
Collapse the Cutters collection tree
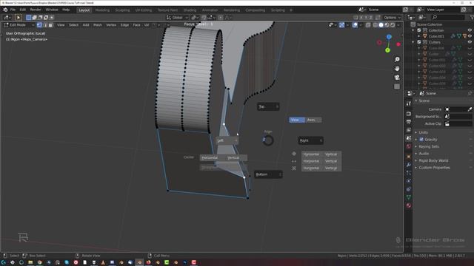point(413,42)
